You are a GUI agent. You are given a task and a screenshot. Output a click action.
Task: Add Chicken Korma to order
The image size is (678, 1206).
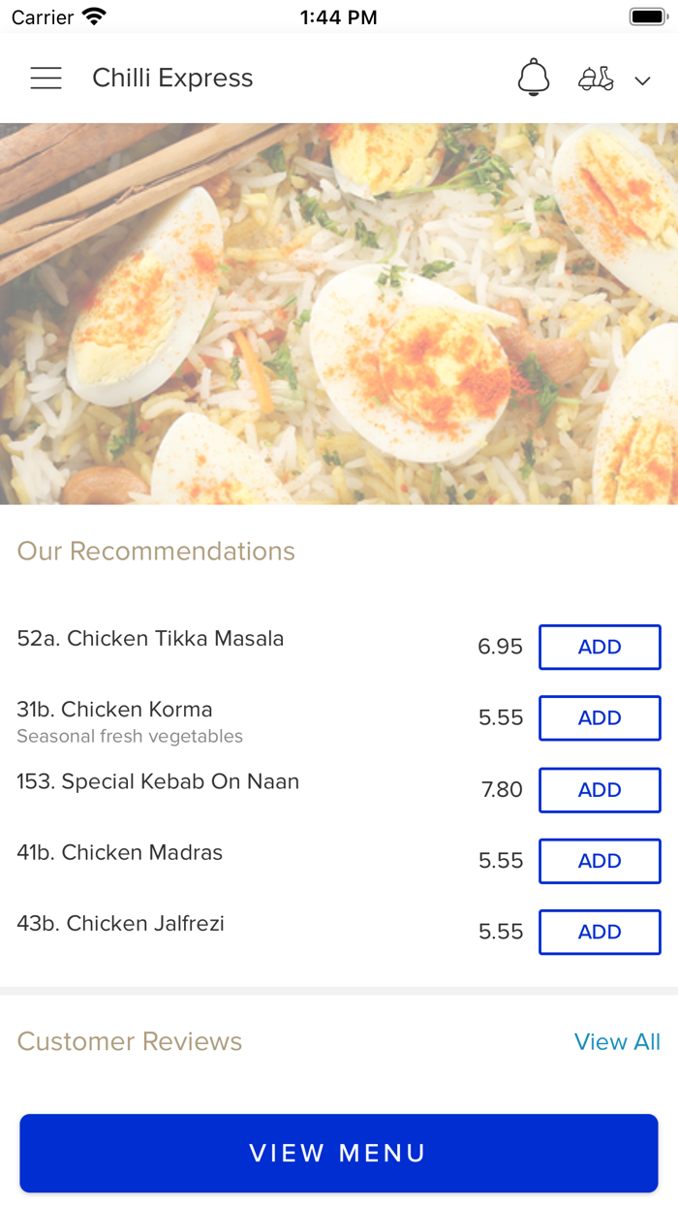point(600,718)
